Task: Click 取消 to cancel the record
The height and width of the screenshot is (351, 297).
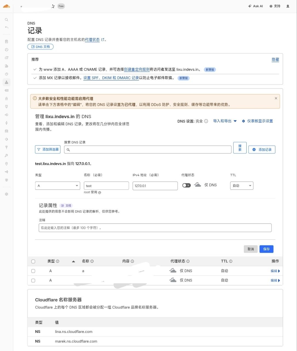Action: (251, 249)
